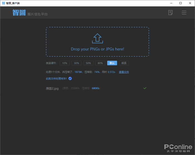
Task: Click the 680Kb compressed size value
Action: point(96,88)
